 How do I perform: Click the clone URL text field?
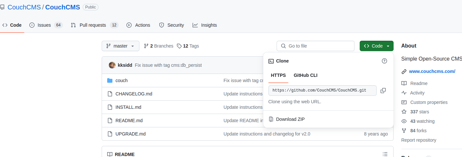pos(323,91)
